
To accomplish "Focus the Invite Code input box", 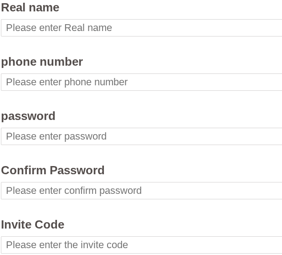I will tap(141, 245).
